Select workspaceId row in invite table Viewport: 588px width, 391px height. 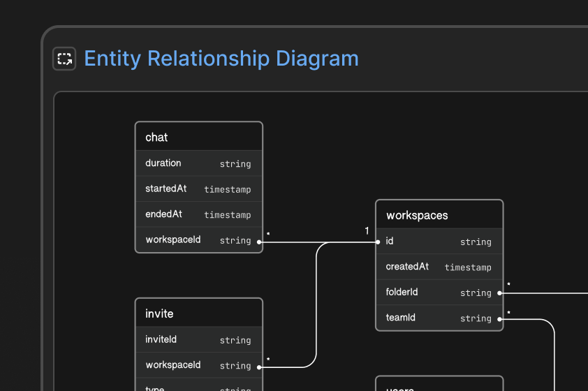click(199, 365)
